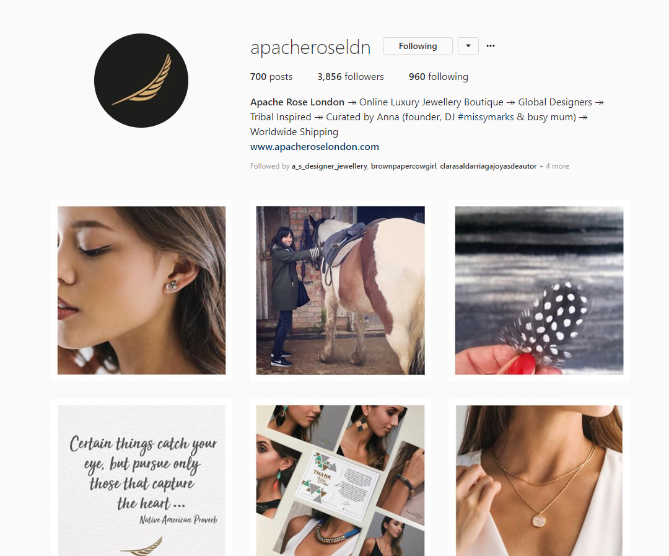Click the 700 posts count
The image size is (669, 556).
point(271,77)
